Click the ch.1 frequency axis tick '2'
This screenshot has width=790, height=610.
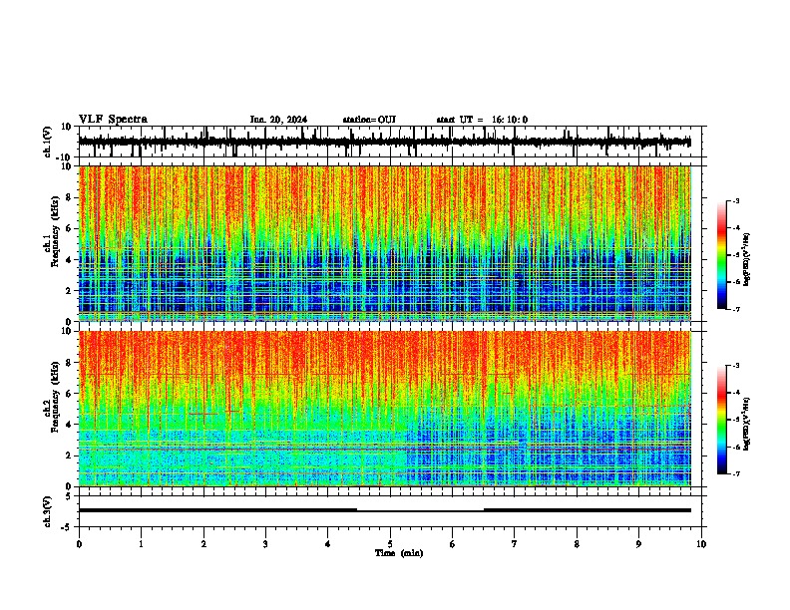tap(69, 290)
